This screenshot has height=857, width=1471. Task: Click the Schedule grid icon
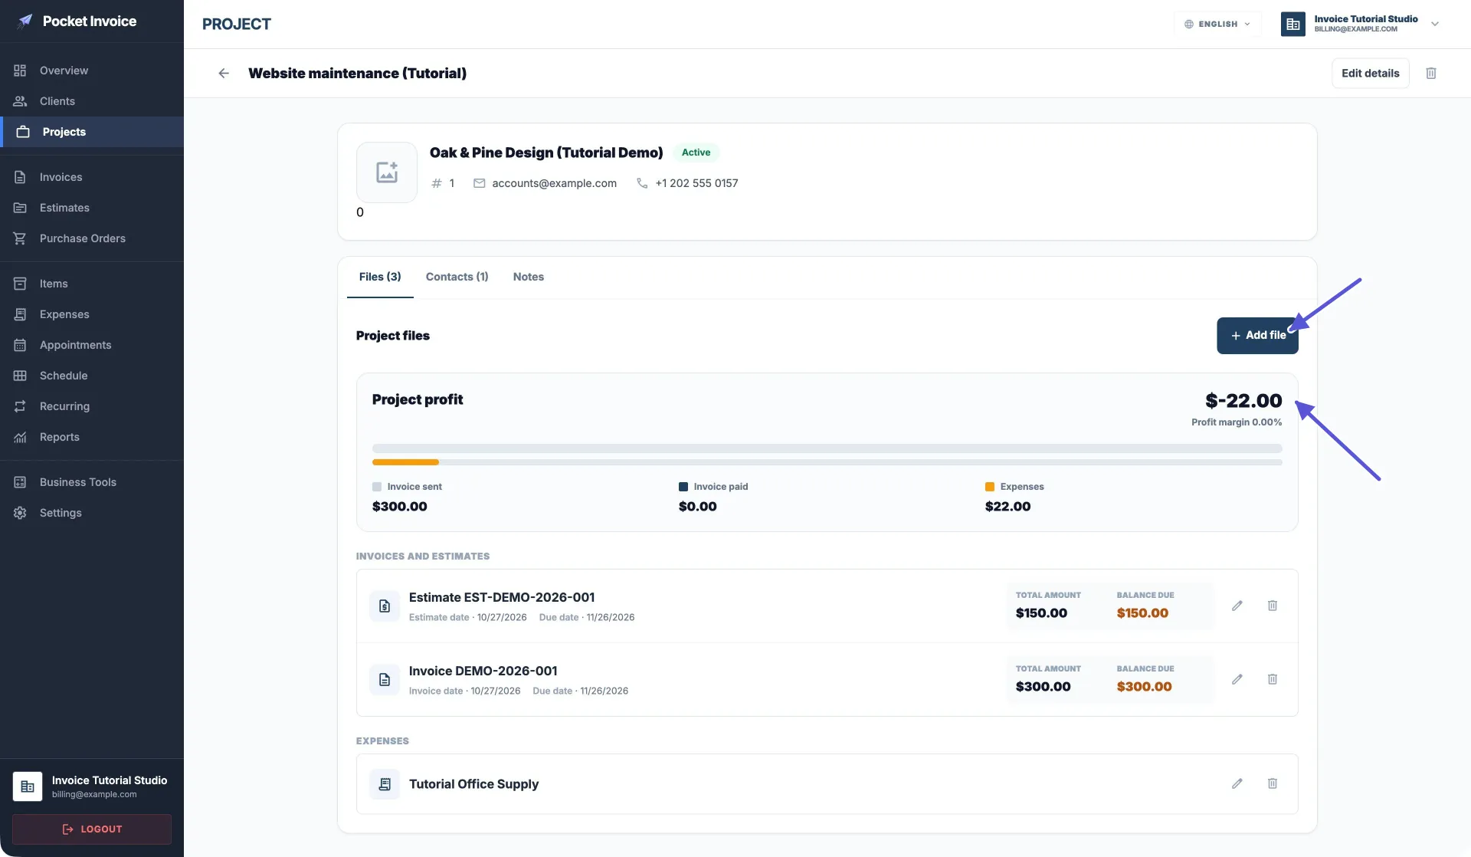point(20,376)
